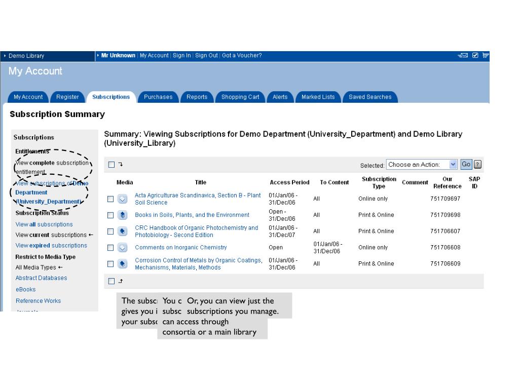
Task: Click media icon for Acta Agriculturae Scandinavica
Action: 123,199
